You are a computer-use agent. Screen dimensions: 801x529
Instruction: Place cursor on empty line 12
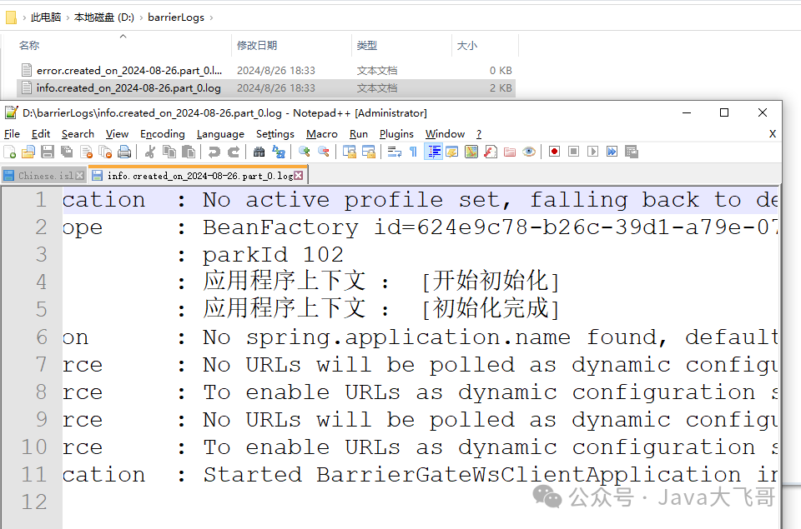coord(419,502)
